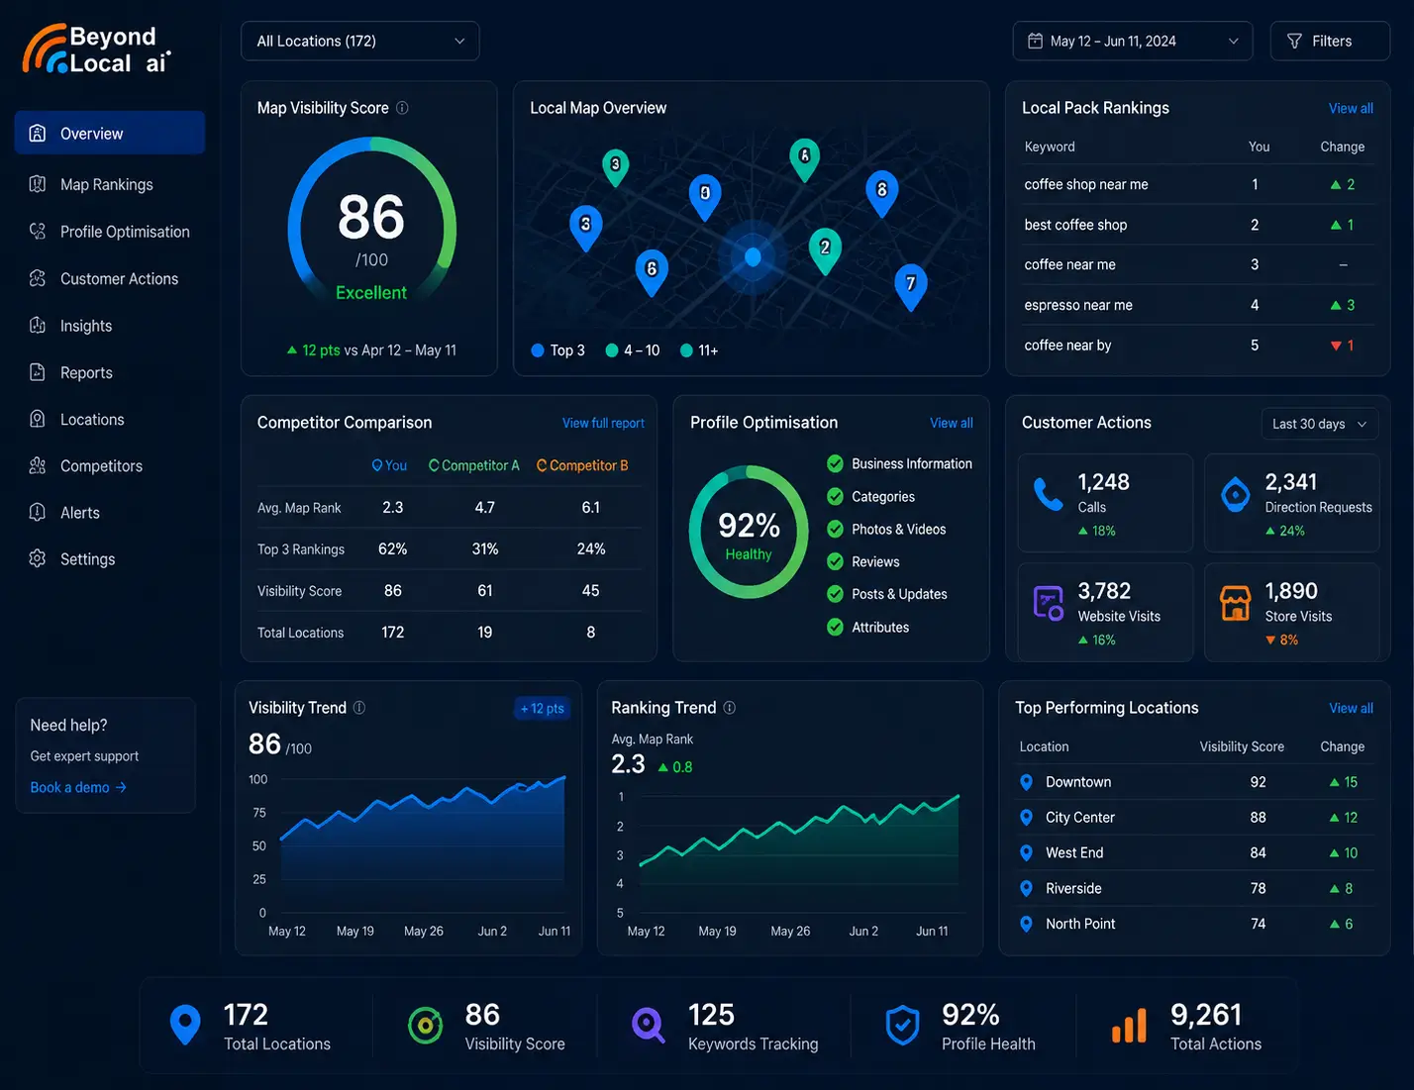
Task: Click the Ranking Trend info icon
Action: point(730,708)
